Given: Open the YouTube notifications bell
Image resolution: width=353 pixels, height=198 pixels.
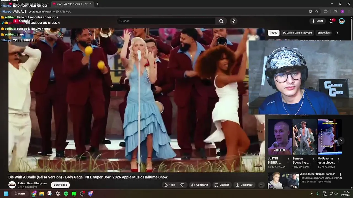Looking at the screenshot, I should tap(332, 21).
